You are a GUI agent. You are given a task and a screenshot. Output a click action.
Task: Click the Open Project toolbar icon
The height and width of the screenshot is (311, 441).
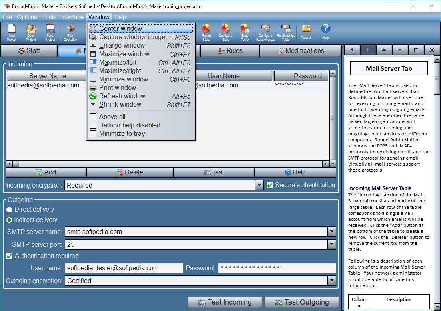[x=31, y=33]
